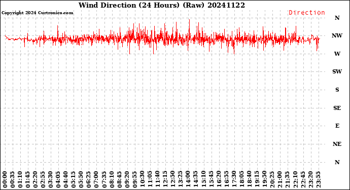
Task: Click the 18:05 time label
Action: 242,180
